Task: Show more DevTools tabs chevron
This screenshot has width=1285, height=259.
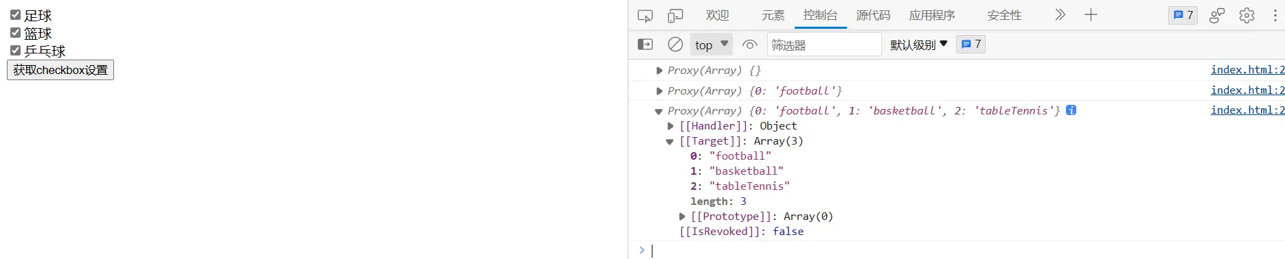Action: [x=1060, y=14]
